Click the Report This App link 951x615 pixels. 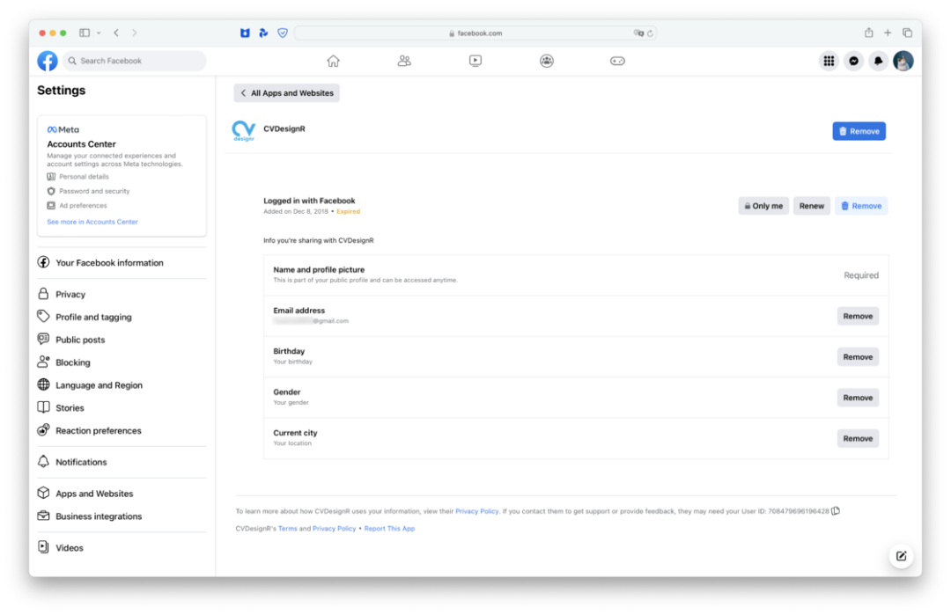[x=389, y=529]
